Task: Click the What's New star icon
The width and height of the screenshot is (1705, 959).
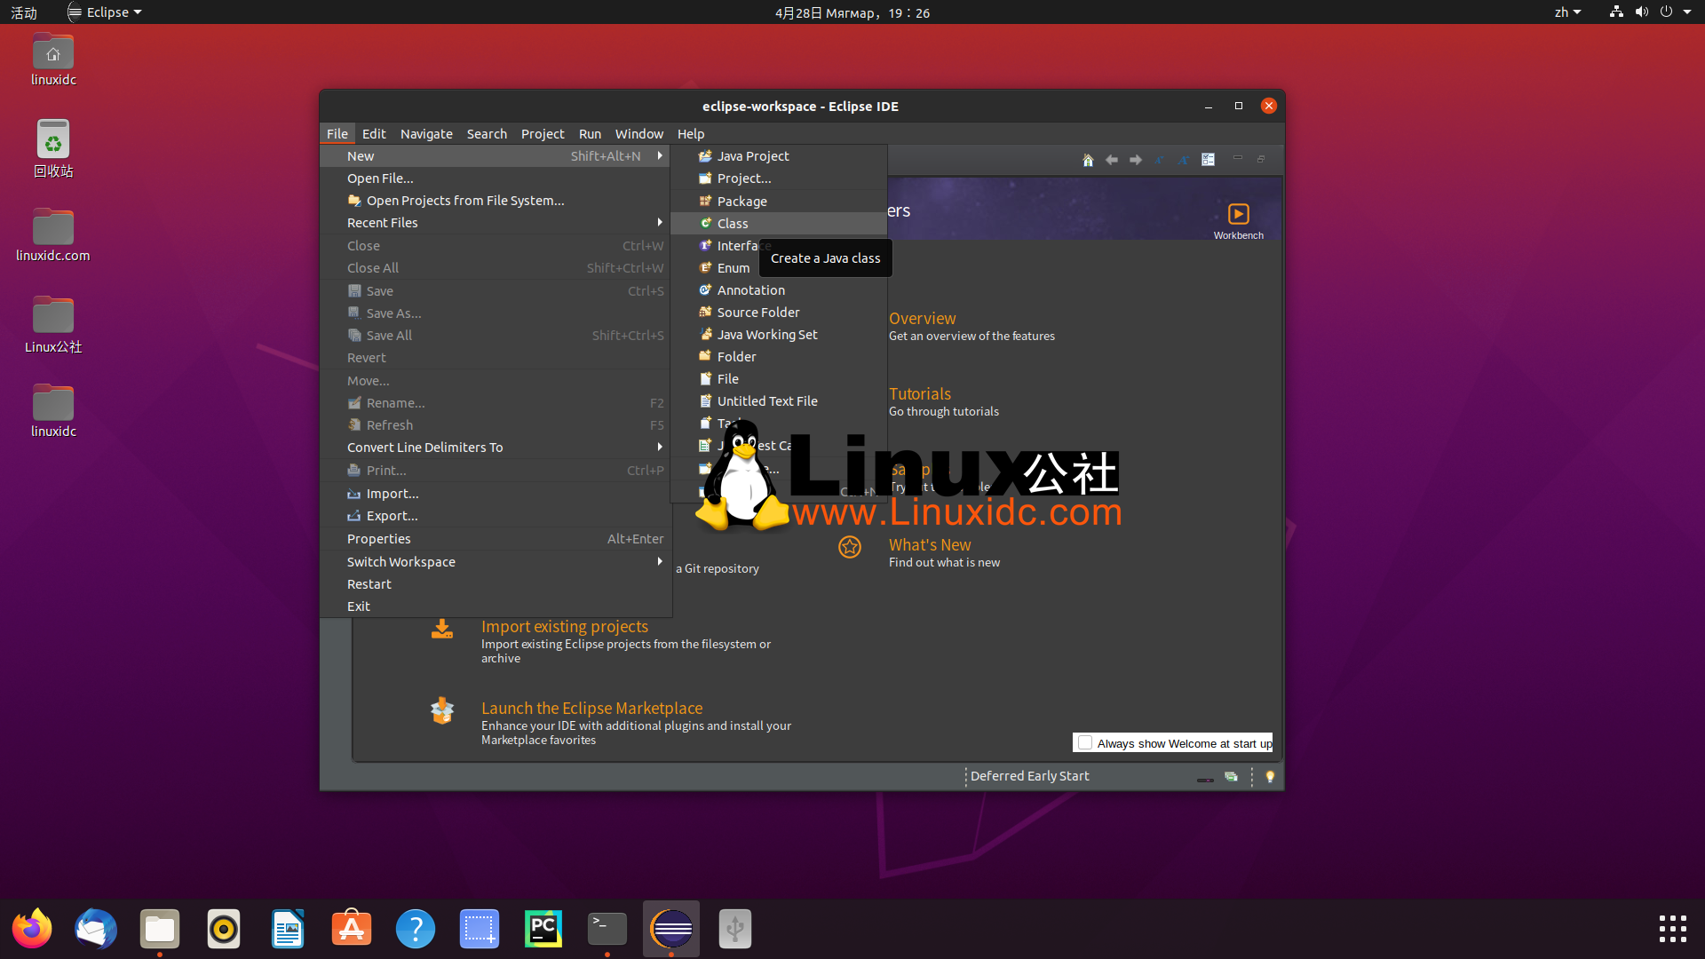Action: (x=850, y=547)
